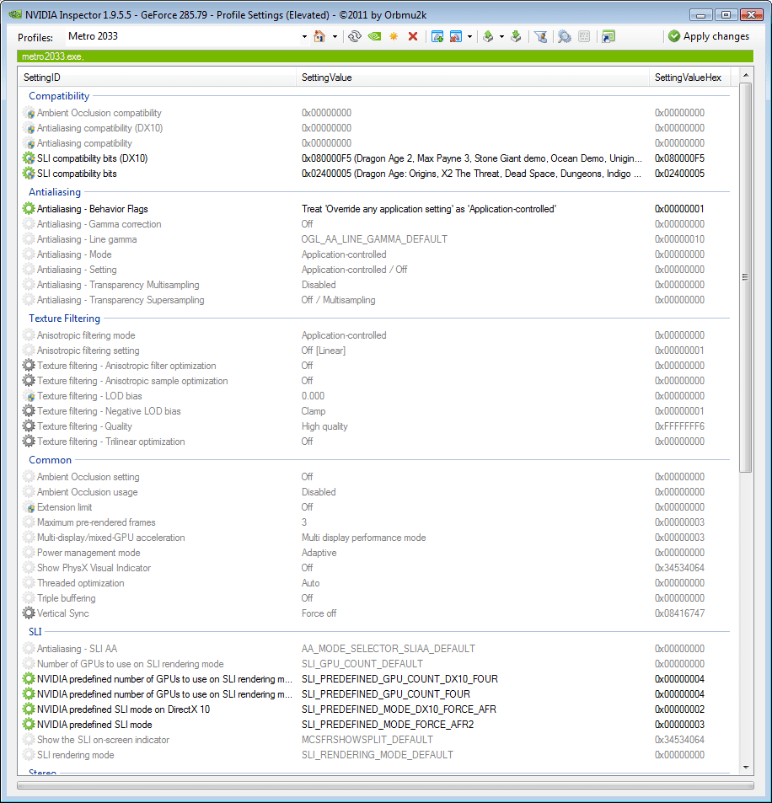Select the 'Antialiasing - Mode' setting row
The height and width of the screenshot is (803, 772).
tap(377, 254)
